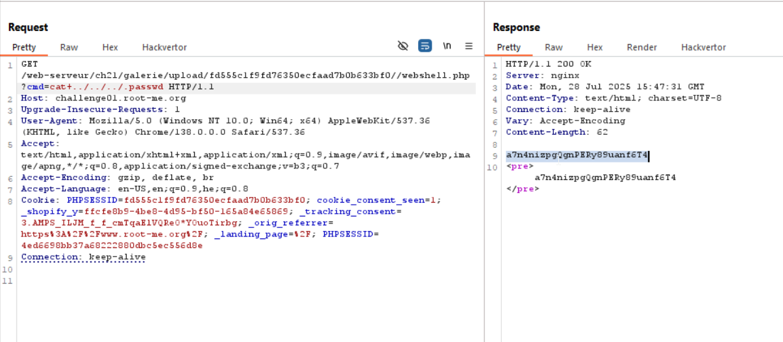The height and width of the screenshot is (342, 783).
Task: Click the highlighted a7n4nizpgQgnPERy89uanf6T4 text on line 9
Action: [577, 155]
